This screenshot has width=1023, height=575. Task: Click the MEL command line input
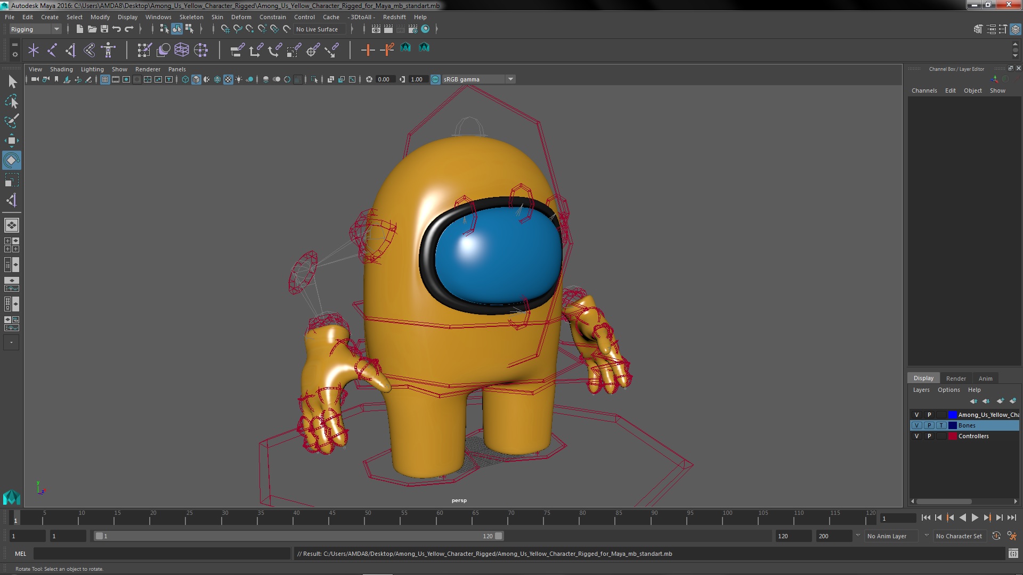click(x=161, y=554)
